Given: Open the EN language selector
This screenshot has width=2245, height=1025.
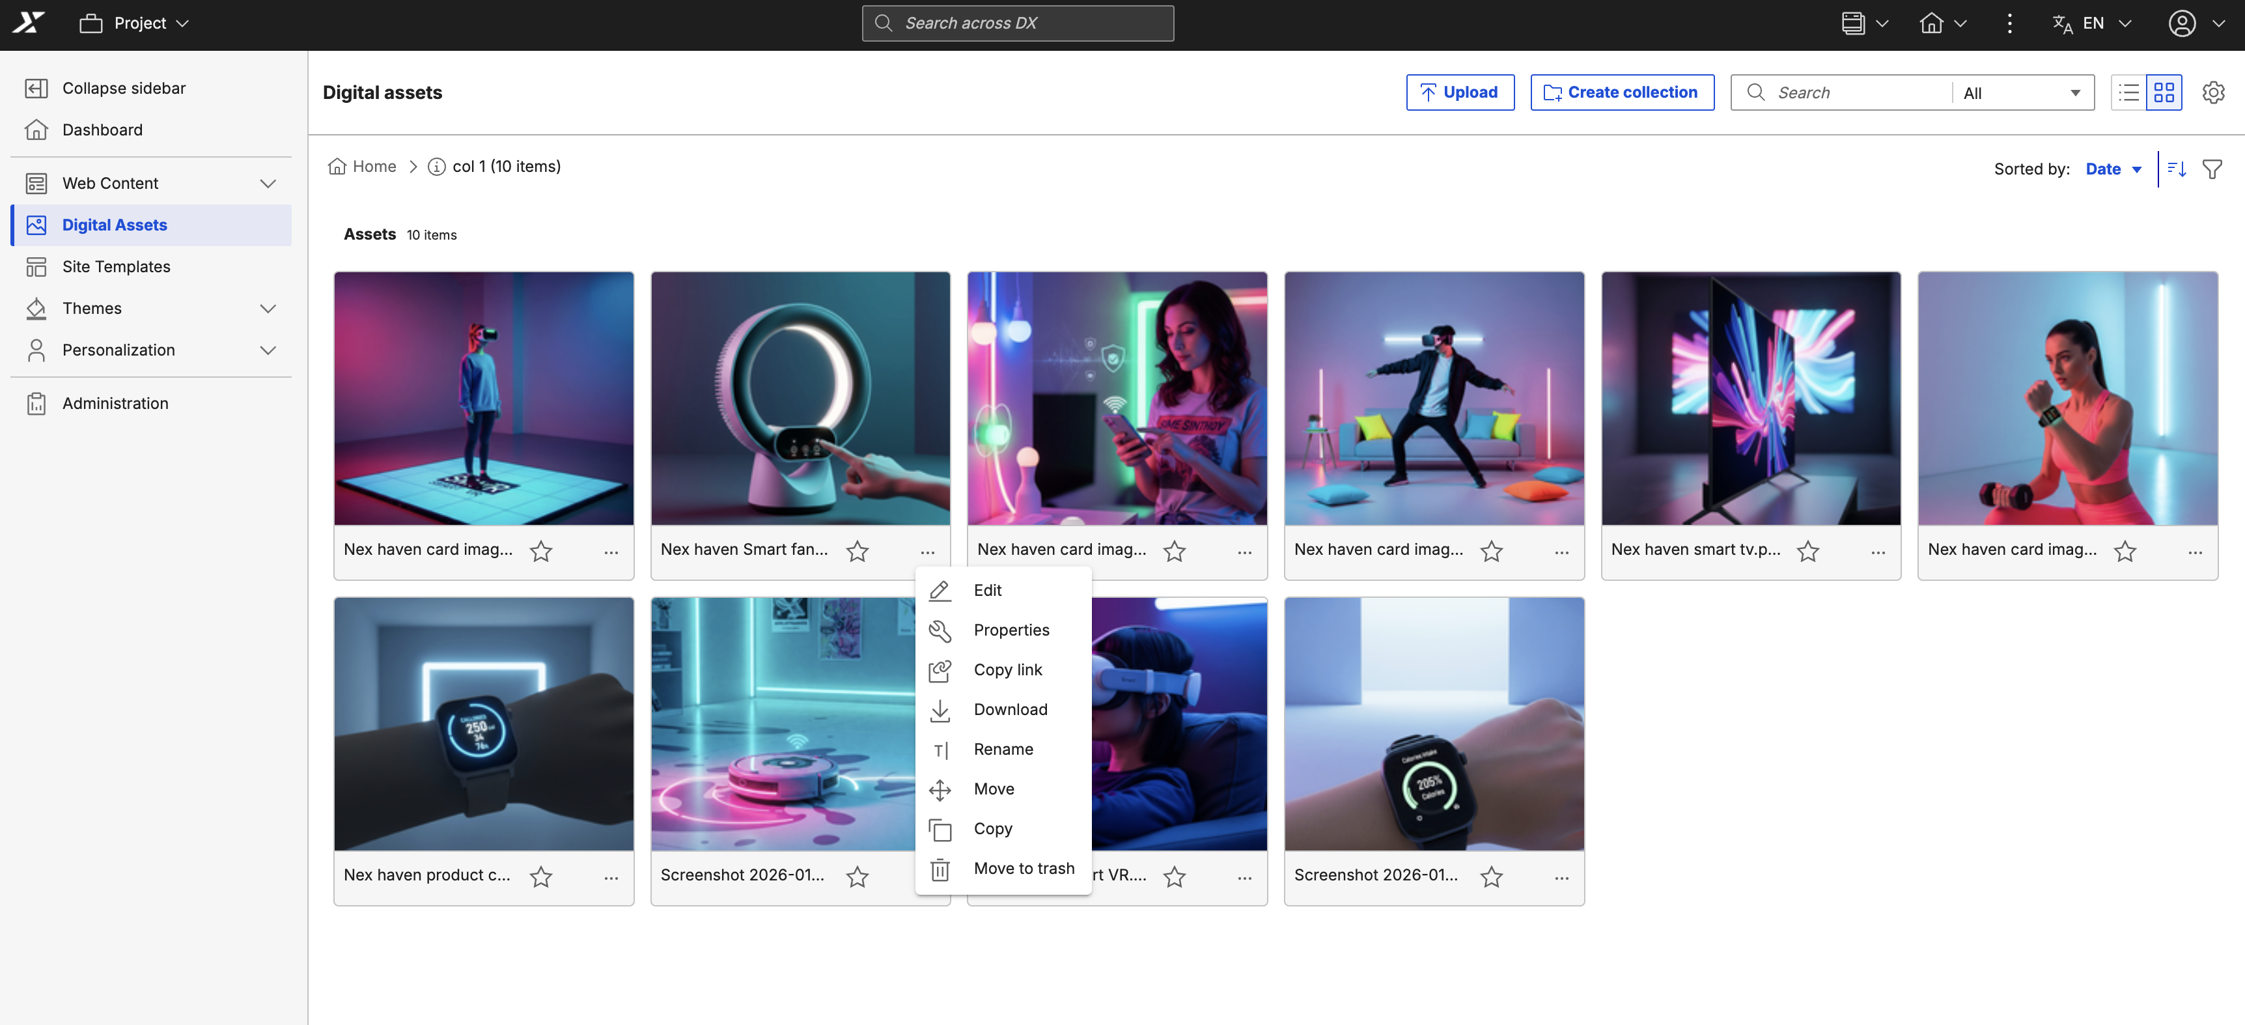Looking at the screenshot, I should tap(2091, 23).
